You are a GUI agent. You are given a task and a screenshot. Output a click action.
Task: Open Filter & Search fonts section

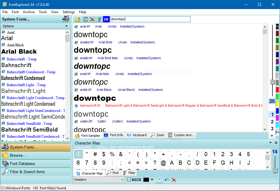coord(36,172)
